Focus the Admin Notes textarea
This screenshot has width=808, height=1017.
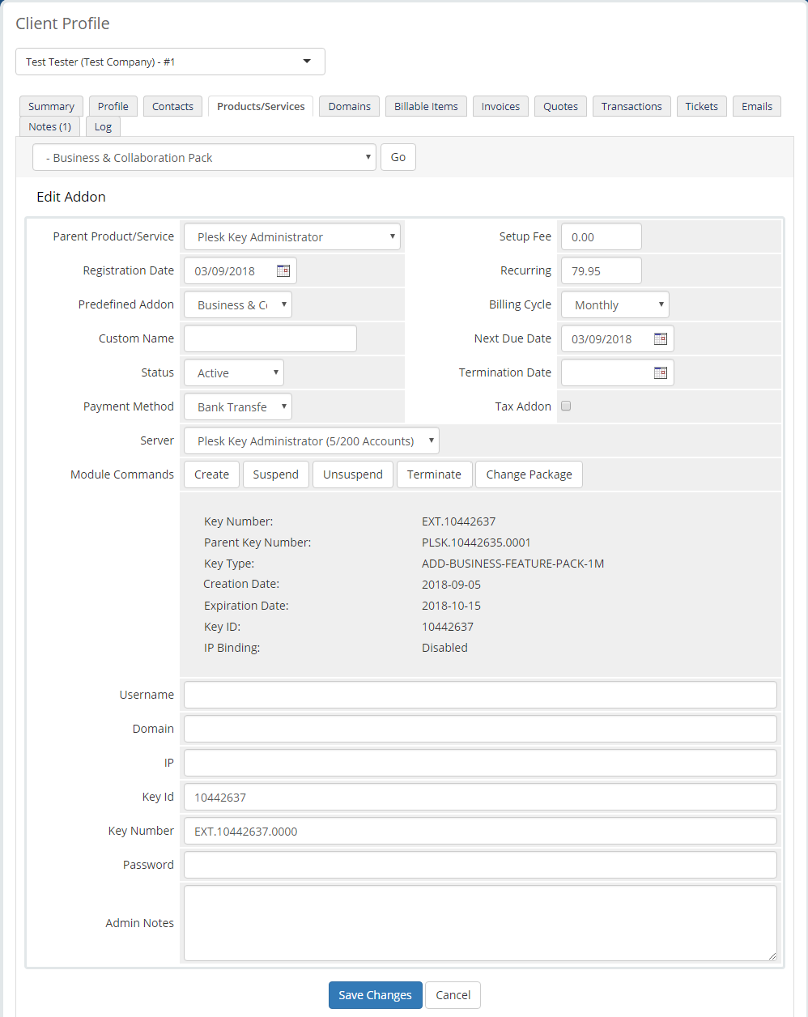coord(480,923)
